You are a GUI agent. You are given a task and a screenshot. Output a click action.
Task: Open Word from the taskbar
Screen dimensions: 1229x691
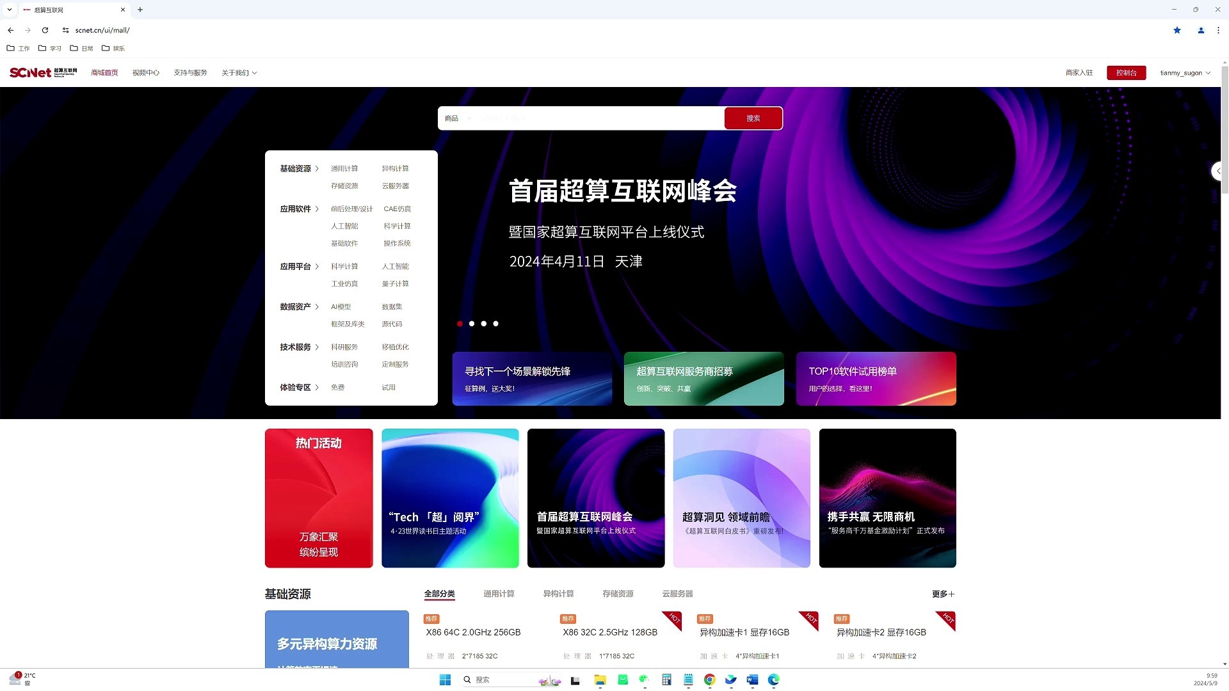tap(752, 679)
